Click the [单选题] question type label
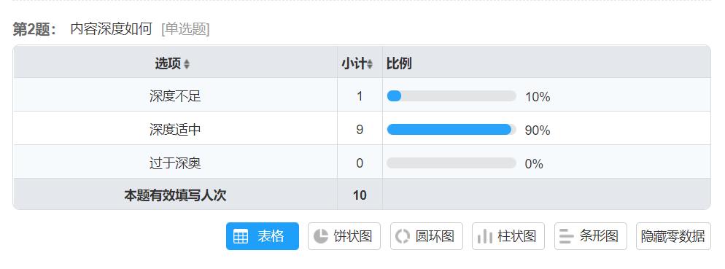This screenshot has width=725, height=269. point(185,29)
